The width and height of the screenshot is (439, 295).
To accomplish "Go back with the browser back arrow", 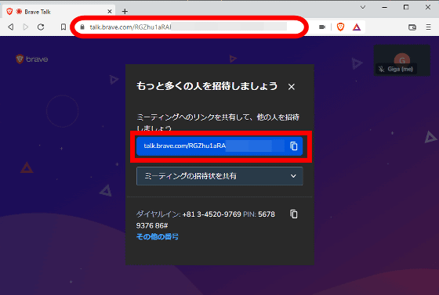I will [x=11, y=27].
